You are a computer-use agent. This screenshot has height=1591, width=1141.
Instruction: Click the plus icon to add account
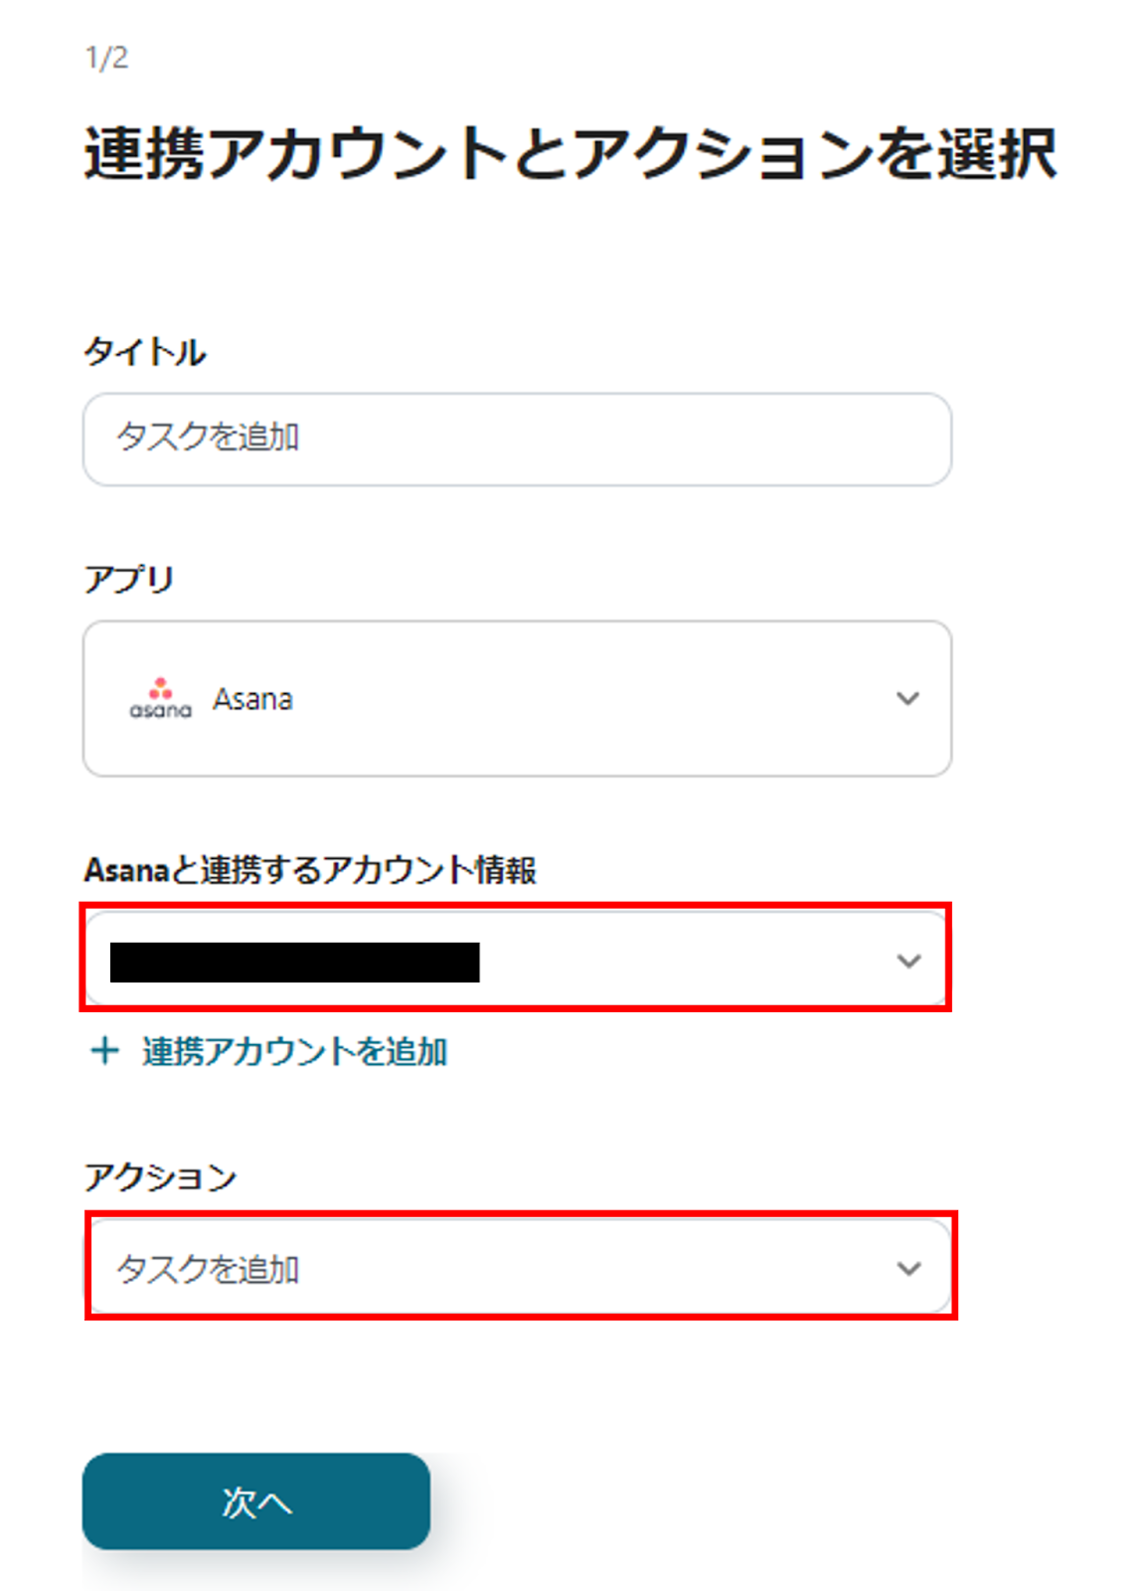point(104,1051)
